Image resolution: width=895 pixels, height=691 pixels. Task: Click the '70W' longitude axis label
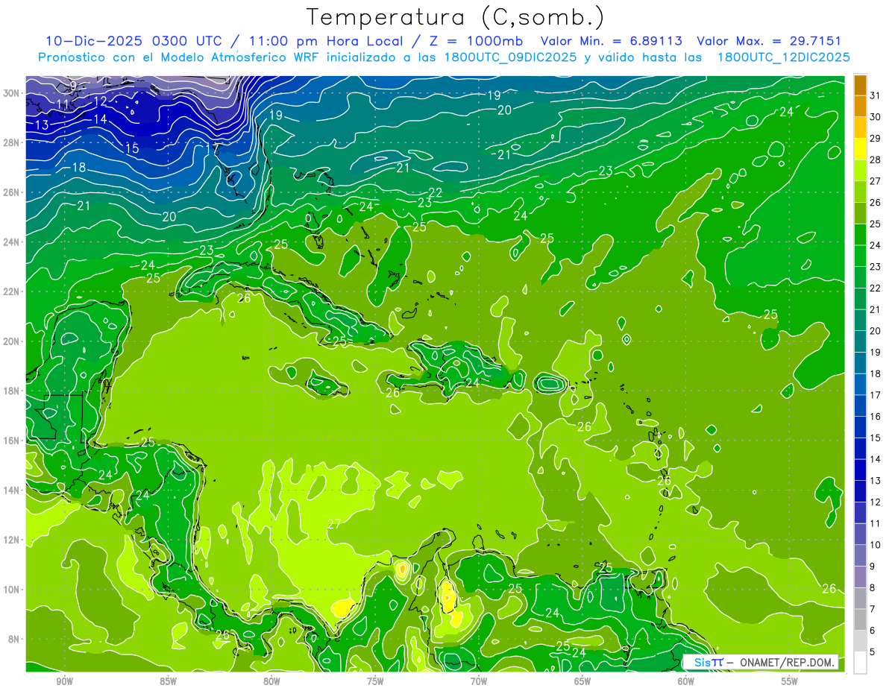(479, 681)
